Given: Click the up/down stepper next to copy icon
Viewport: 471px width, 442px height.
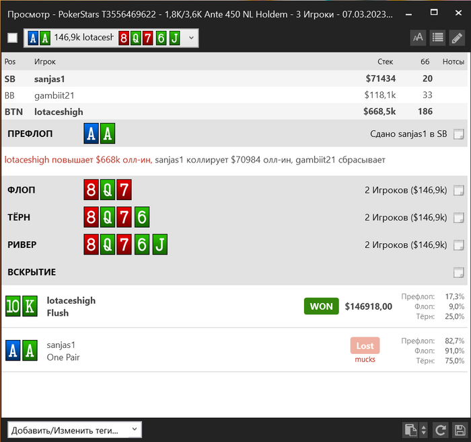Looking at the screenshot, I should click(x=423, y=430).
